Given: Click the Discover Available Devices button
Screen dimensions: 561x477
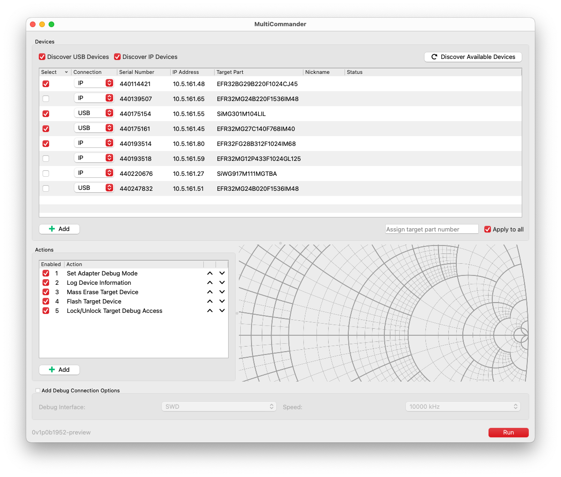Looking at the screenshot, I should (473, 57).
